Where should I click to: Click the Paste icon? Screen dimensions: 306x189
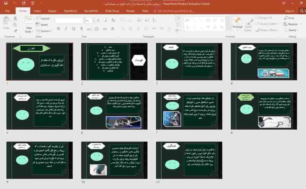pyautogui.click(x=6, y=21)
